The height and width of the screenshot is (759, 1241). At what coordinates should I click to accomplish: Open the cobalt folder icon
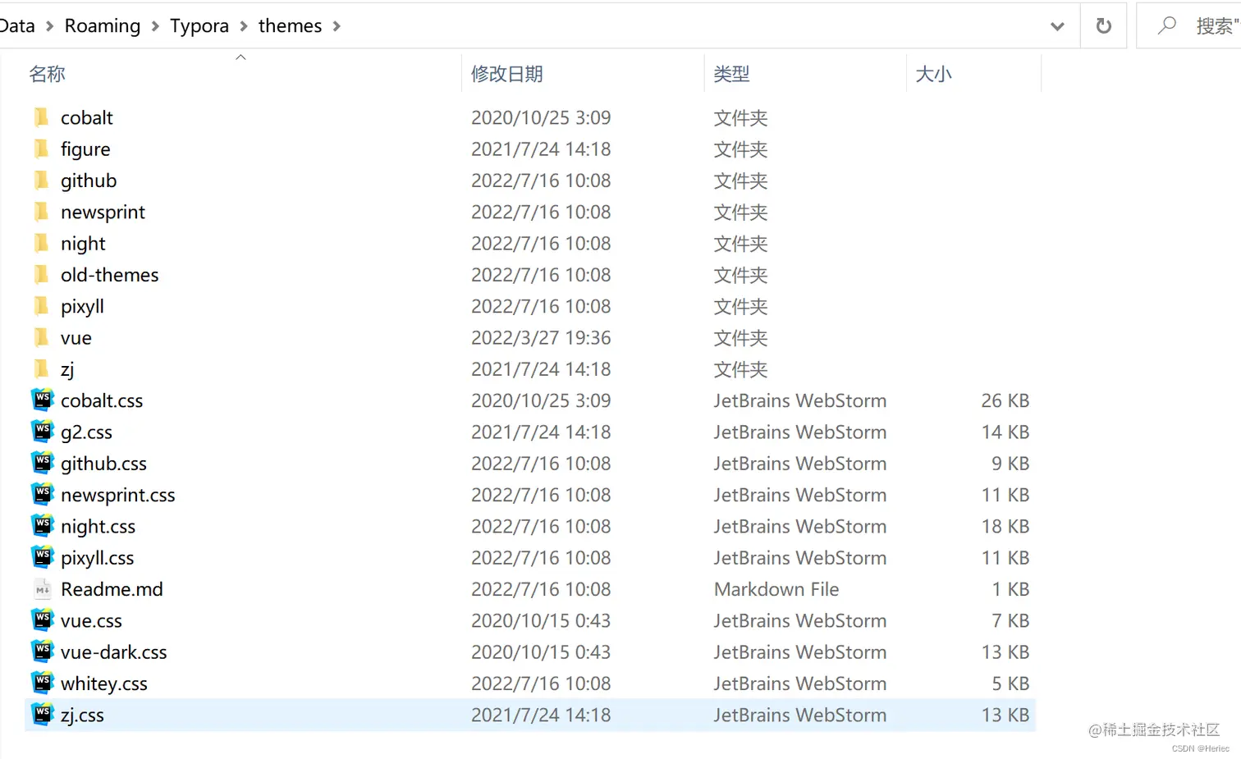[42, 117]
